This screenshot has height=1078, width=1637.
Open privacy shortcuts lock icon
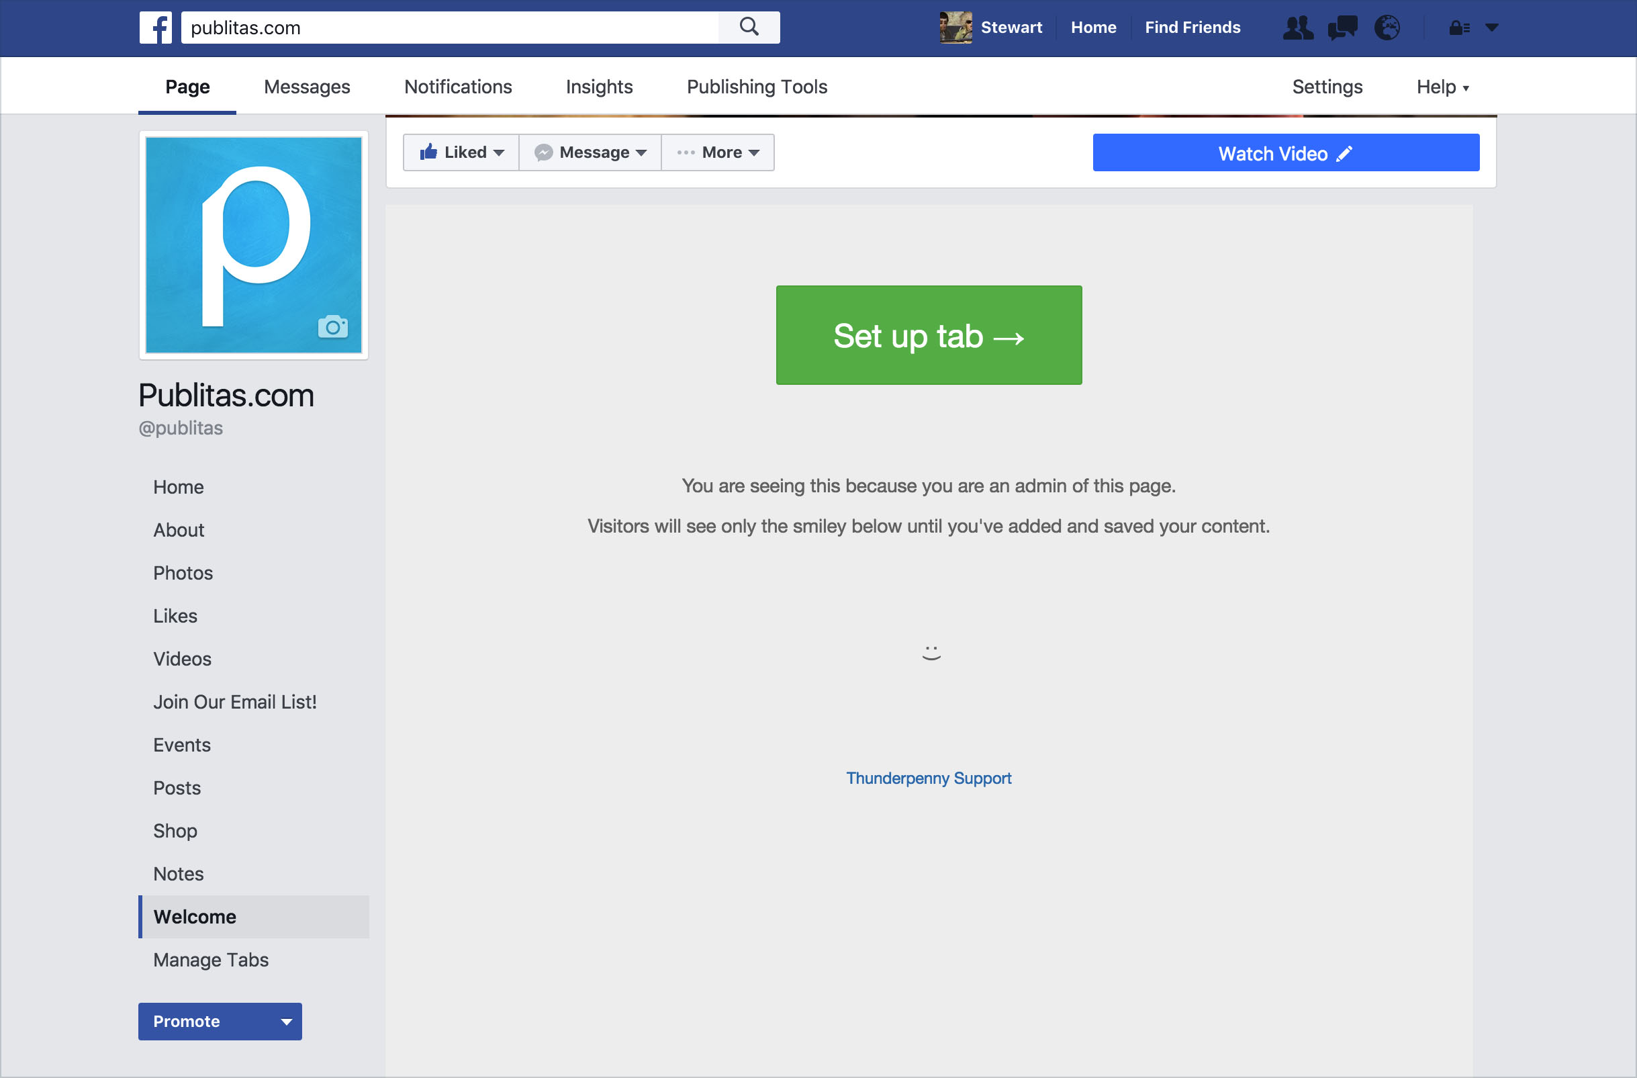click(1460, 28)
